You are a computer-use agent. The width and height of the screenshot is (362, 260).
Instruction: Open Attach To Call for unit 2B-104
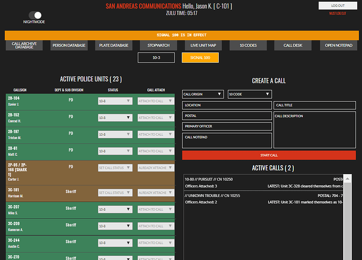tap(156, 101)
